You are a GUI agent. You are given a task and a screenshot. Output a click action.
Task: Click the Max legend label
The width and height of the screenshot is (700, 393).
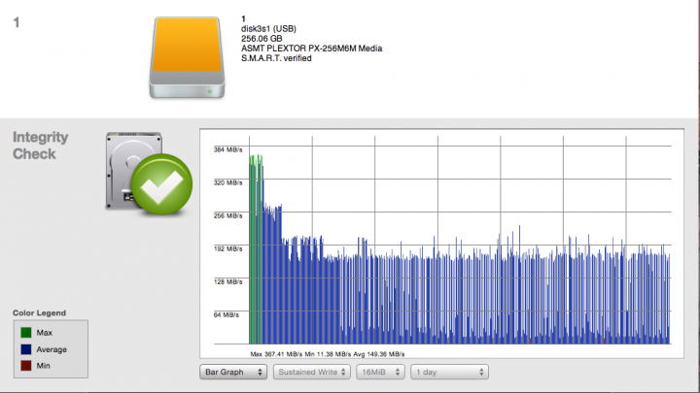click(44, 333)
